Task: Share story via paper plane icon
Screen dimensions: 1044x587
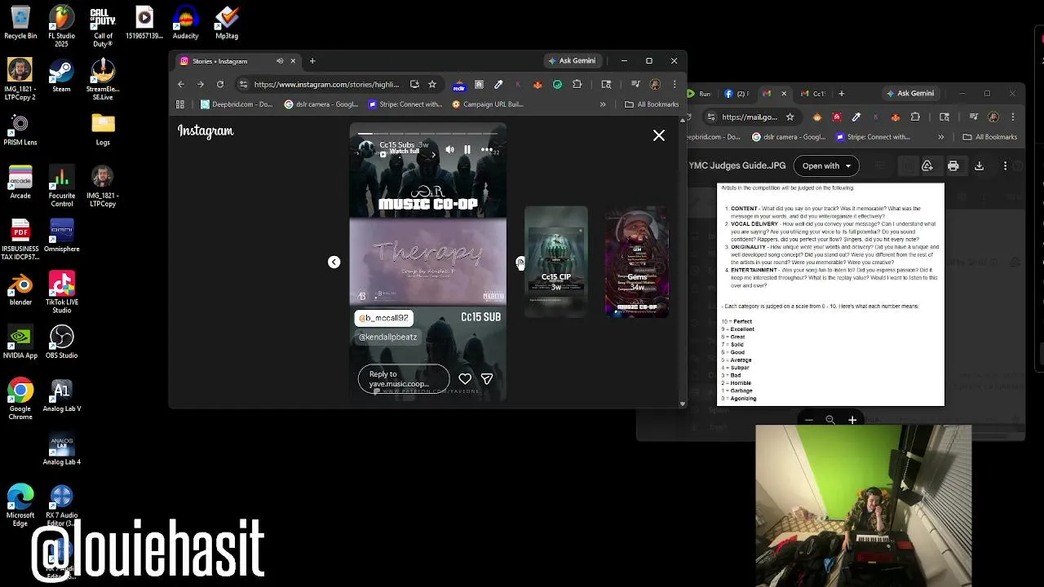Action: pyautogui.click(x=487, y=379)
